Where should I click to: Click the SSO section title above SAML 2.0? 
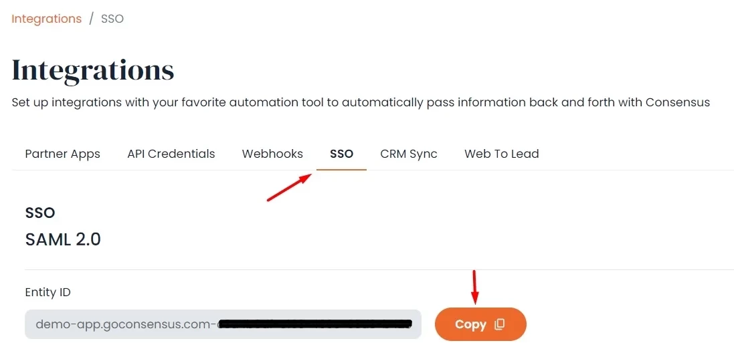pyautogui.click(x=40, y=213)
